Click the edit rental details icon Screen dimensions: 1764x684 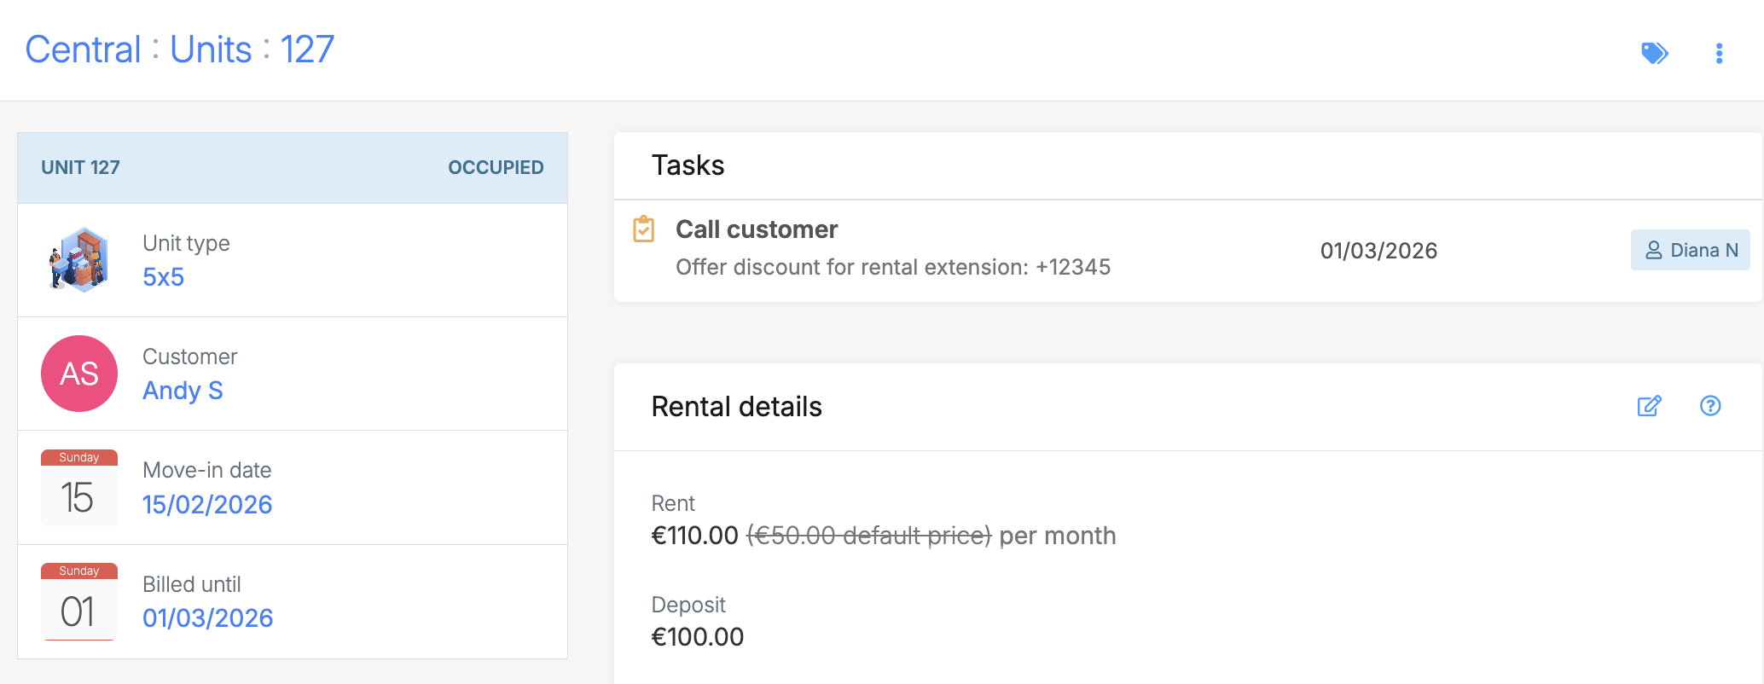tap(1649, 406)
